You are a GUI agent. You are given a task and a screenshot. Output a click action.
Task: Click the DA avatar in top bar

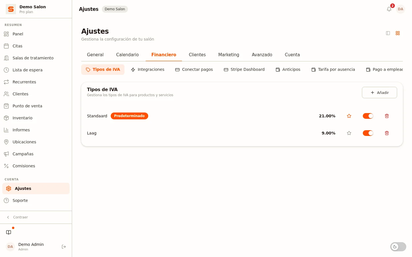pyautogui.click(x=401, y=9)
